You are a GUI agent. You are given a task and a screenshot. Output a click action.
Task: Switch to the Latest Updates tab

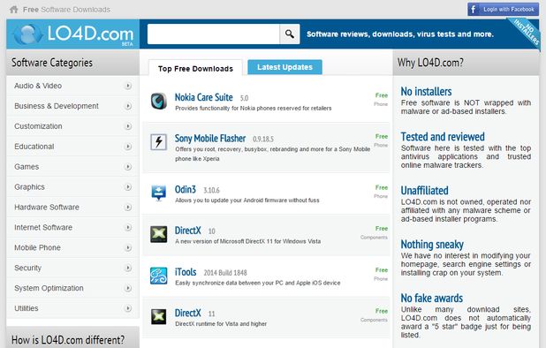pyautogui.click(x=284, y=67)
